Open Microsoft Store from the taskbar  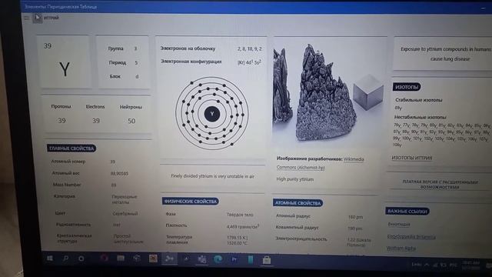[267, 260]
